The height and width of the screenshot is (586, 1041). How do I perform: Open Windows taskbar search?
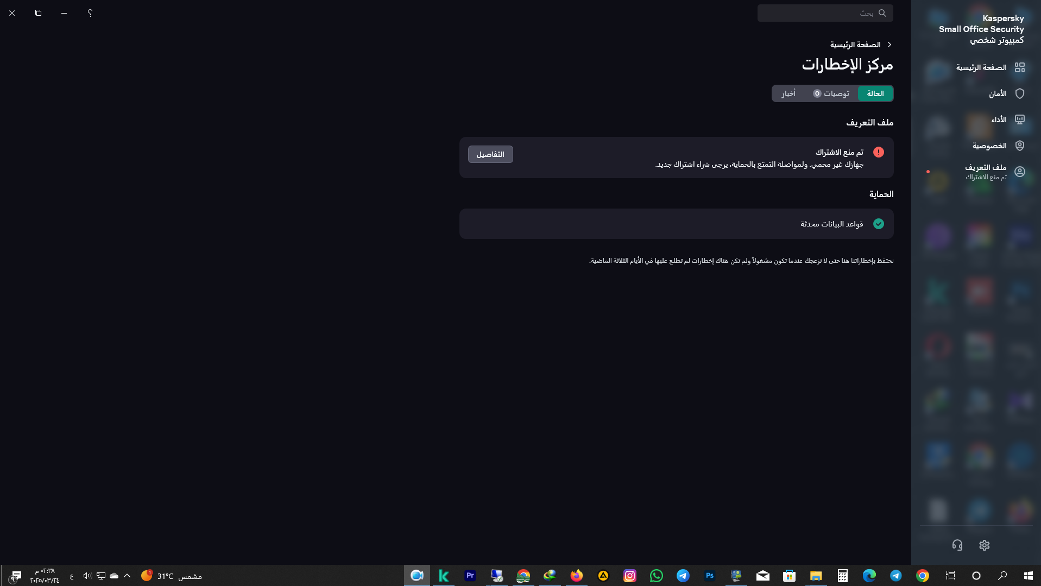(x=1002, y=576)
